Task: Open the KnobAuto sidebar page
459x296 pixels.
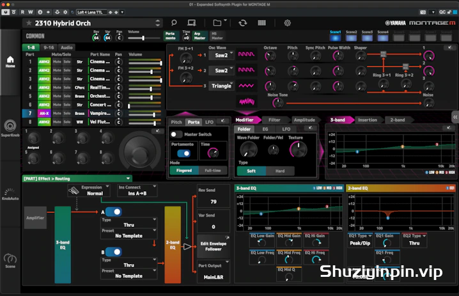Action: (10, 194)
